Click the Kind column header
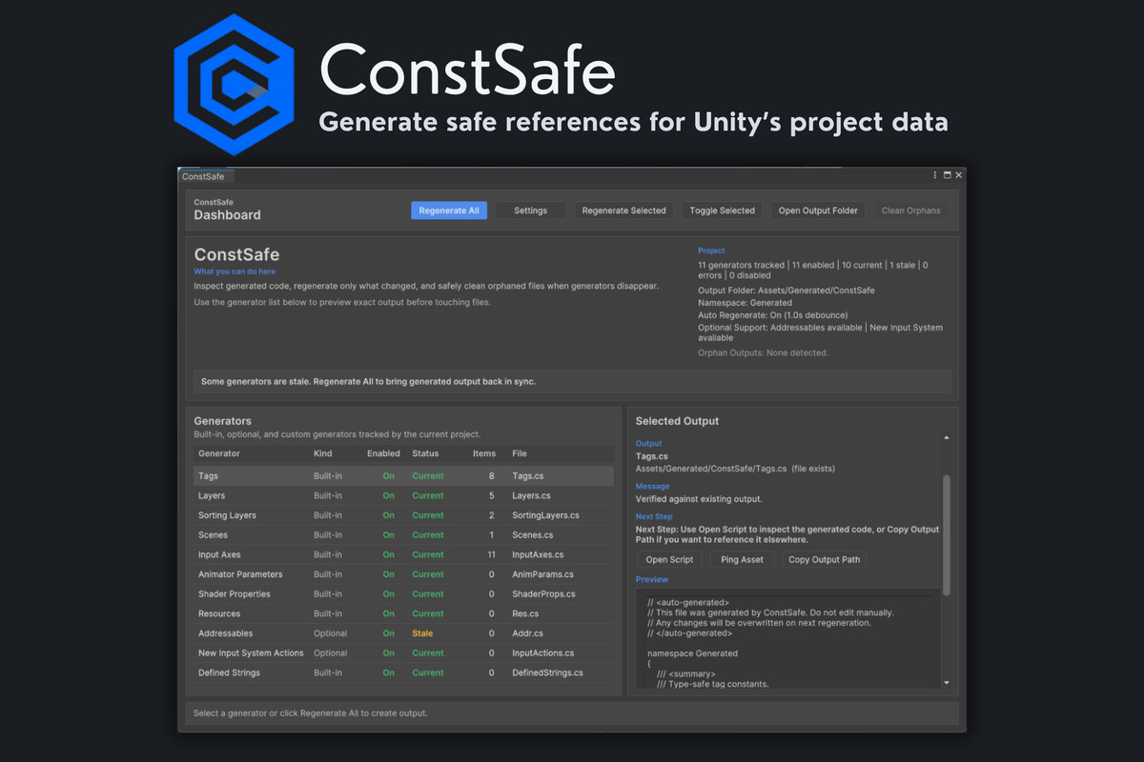Viewport: 1144px width, 762px height. coord(322,453)
